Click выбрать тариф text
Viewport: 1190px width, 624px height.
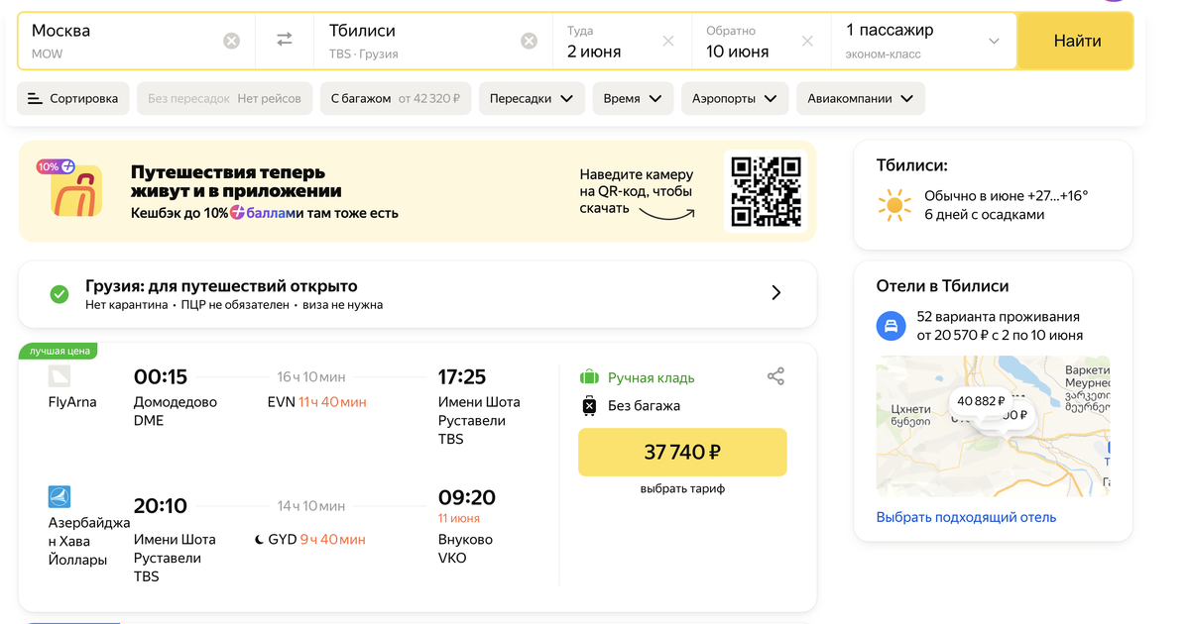click(x=682, y=488)
